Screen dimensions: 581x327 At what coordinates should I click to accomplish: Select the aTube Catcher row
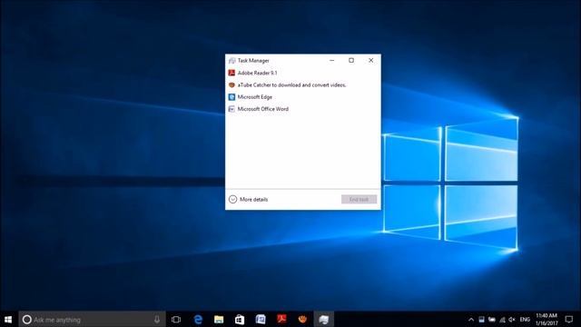[302, 84]
